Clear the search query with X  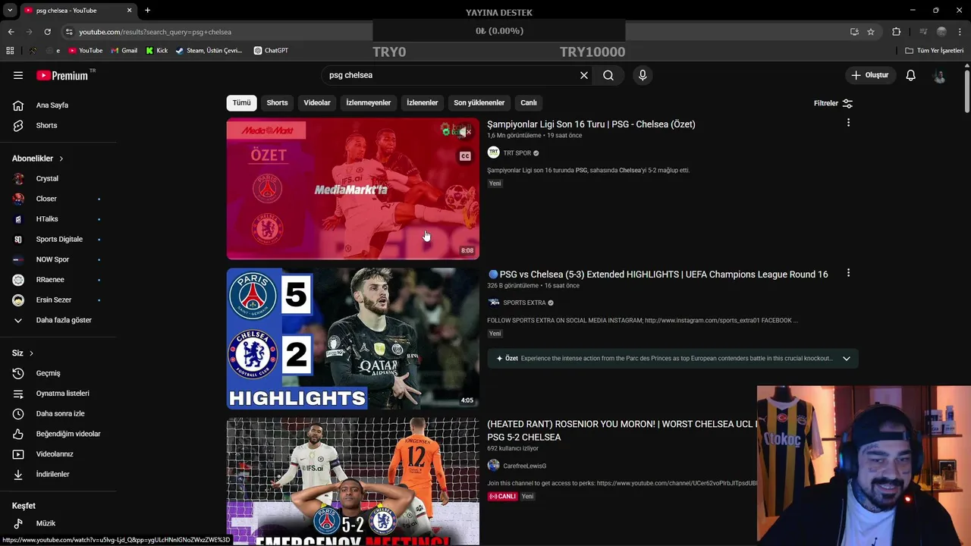click(584, 75)
